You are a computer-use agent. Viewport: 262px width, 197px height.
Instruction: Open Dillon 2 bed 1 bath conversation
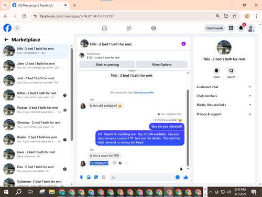(35, 95)
